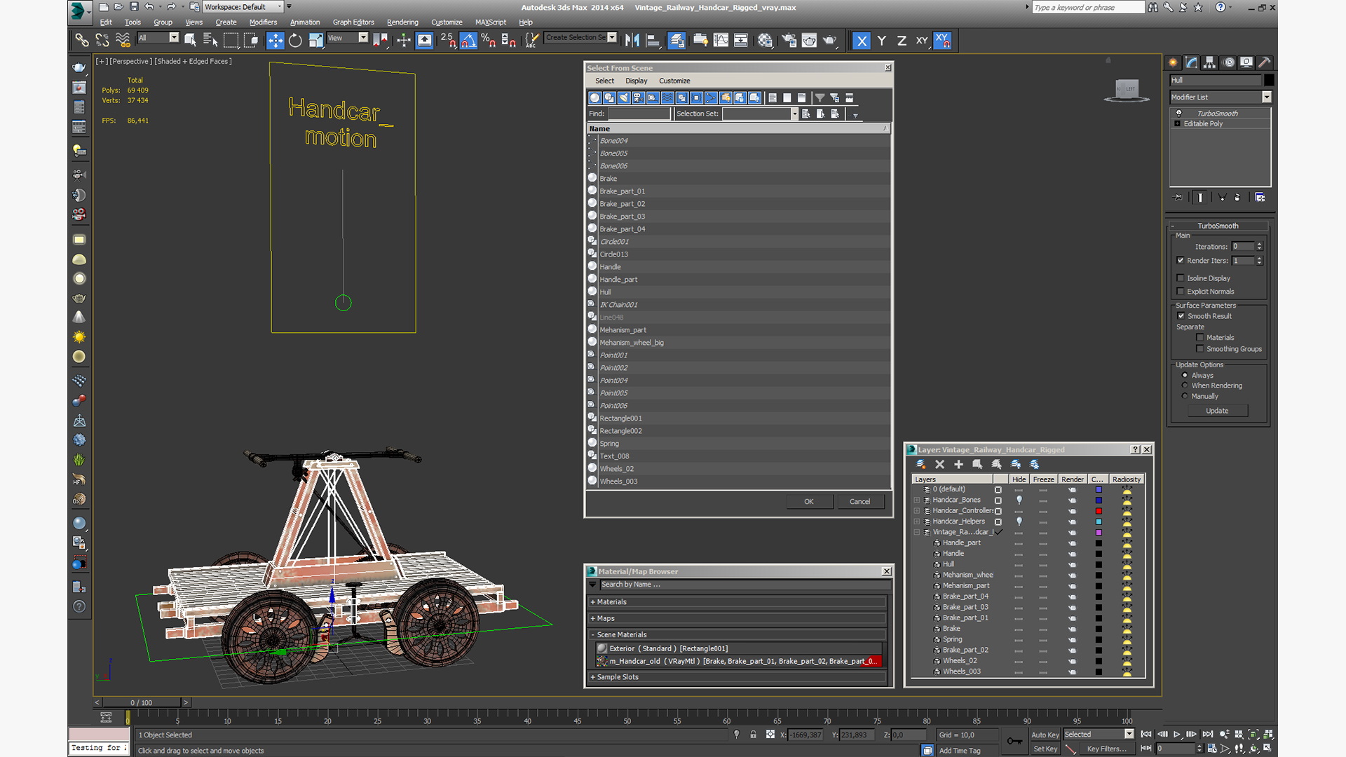Image resolution: width=1346 pixels, height=757 pixels.
Task: Play the animation
Action: [x=1177, y=735]
